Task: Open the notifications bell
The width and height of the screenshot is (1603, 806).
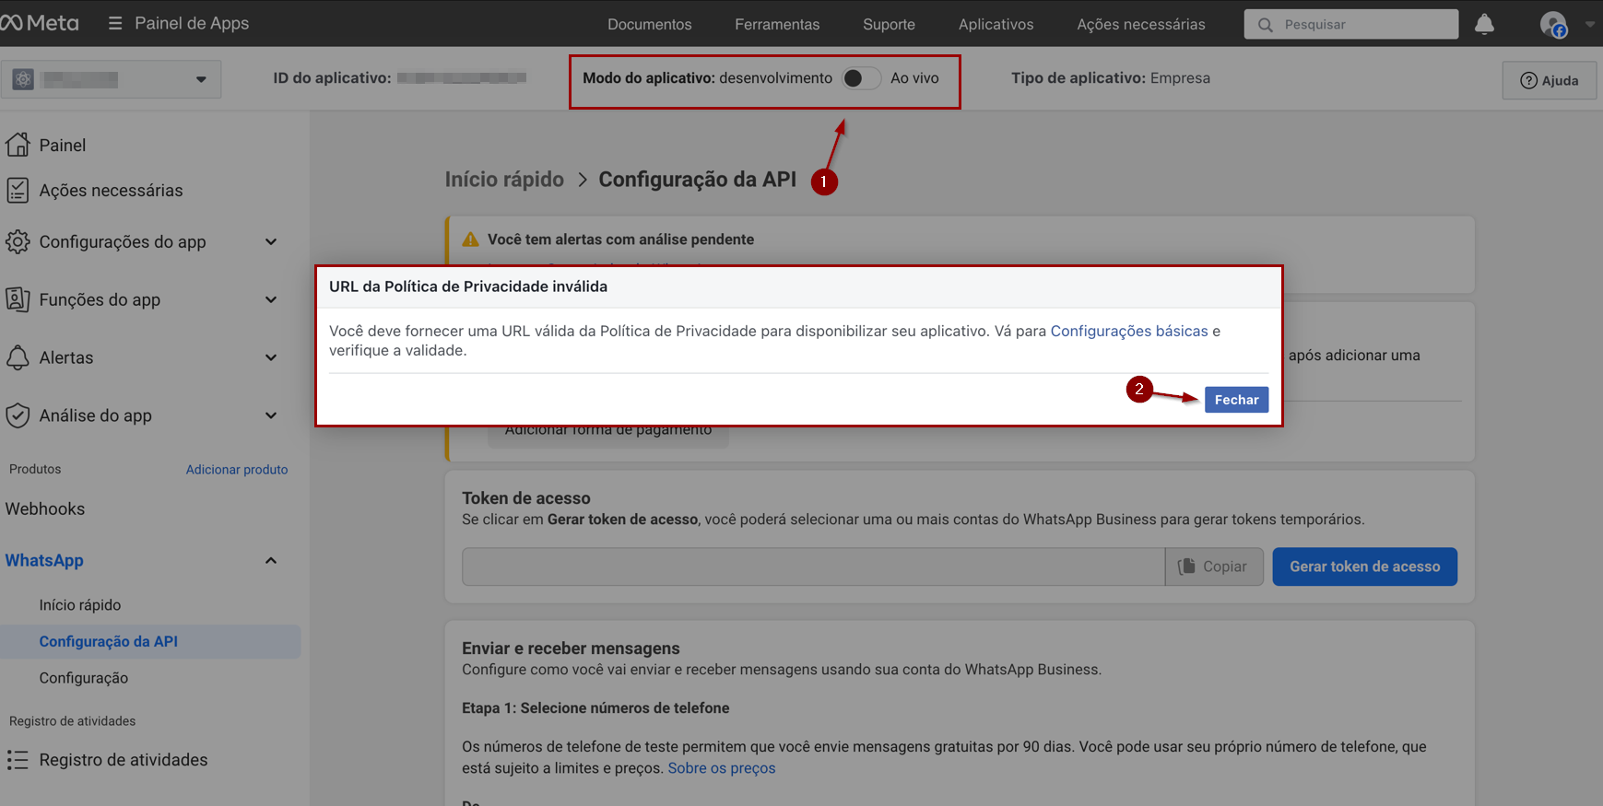Action: [x=1484, y=24]
